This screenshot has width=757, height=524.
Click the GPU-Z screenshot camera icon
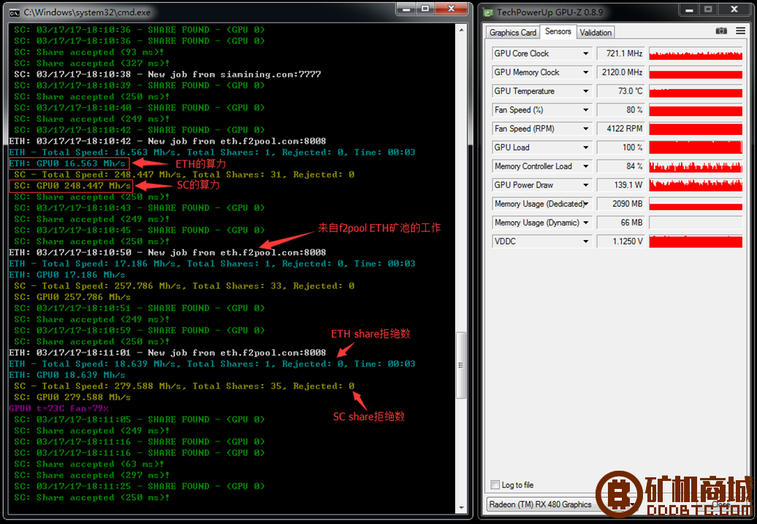click(x=720, y=31)
